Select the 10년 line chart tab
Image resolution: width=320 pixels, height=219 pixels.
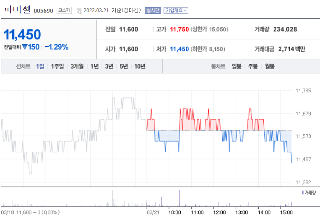point(140,66)
